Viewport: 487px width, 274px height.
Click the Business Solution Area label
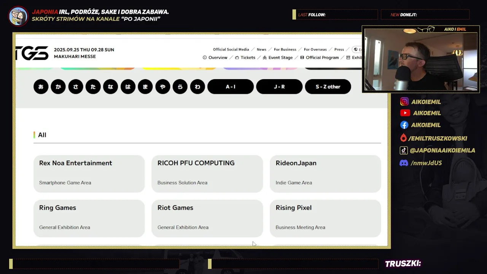pyautogui.click(x=182, y=183)
